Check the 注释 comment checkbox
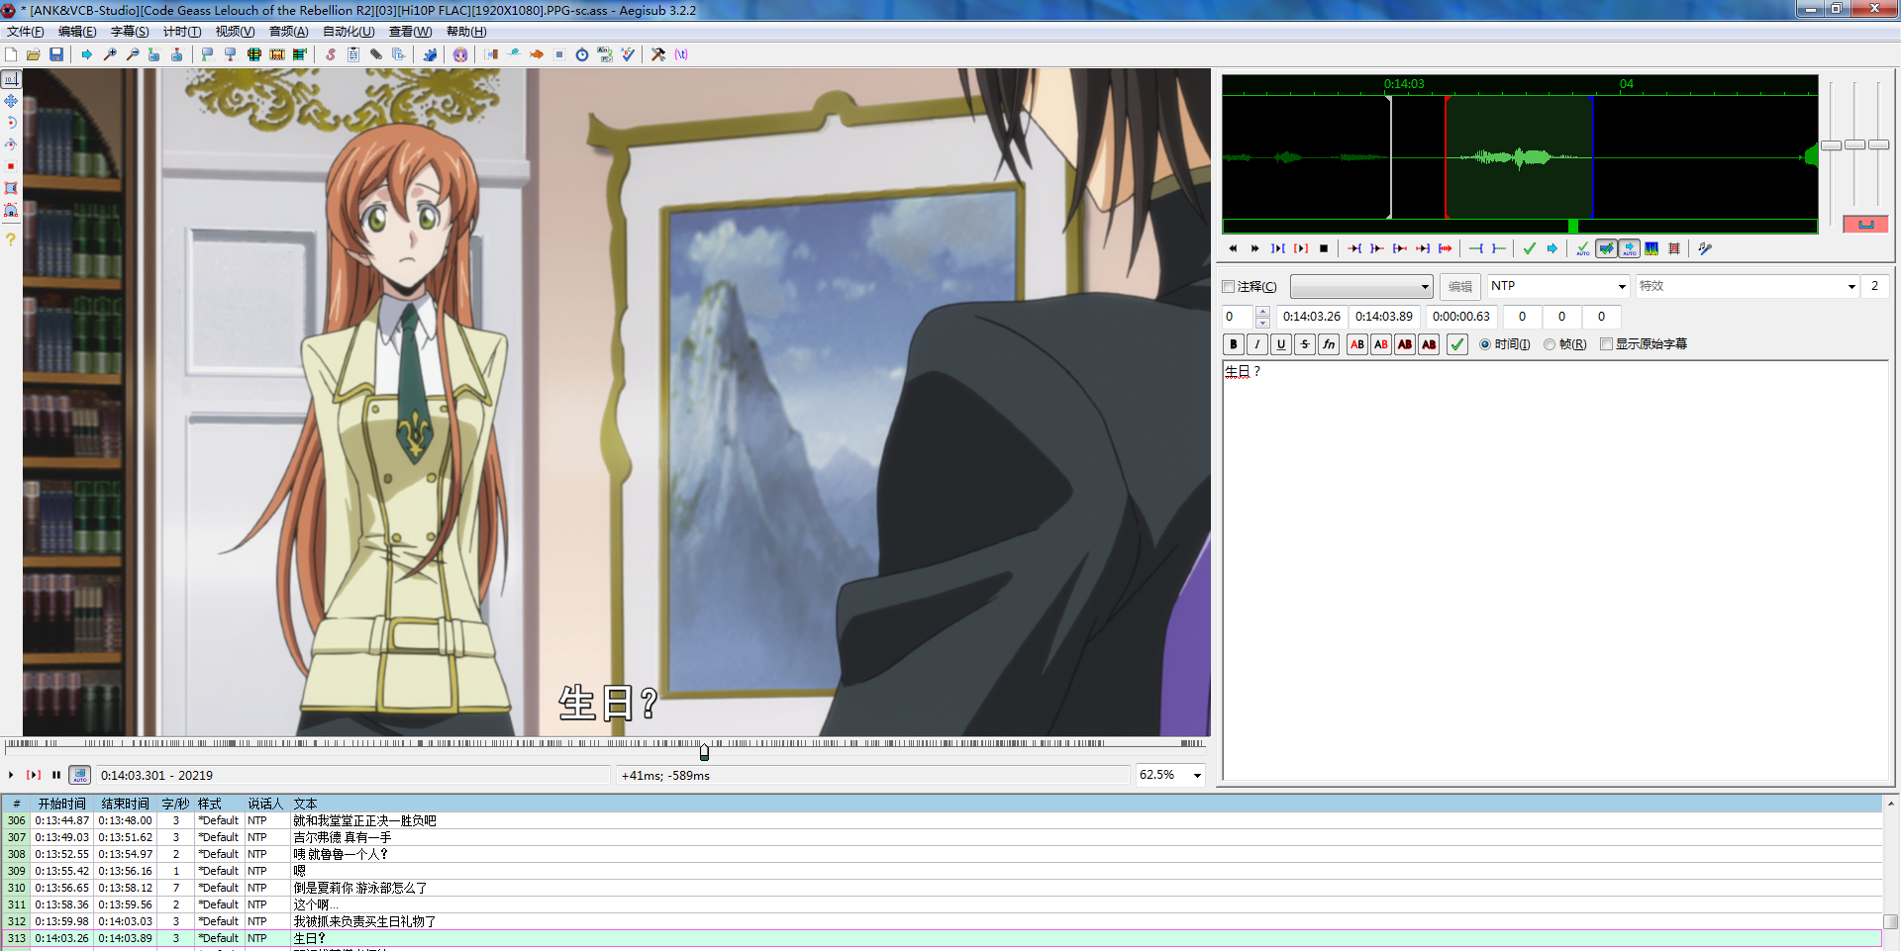The image size is (1901, 951). coord(1229,287)
